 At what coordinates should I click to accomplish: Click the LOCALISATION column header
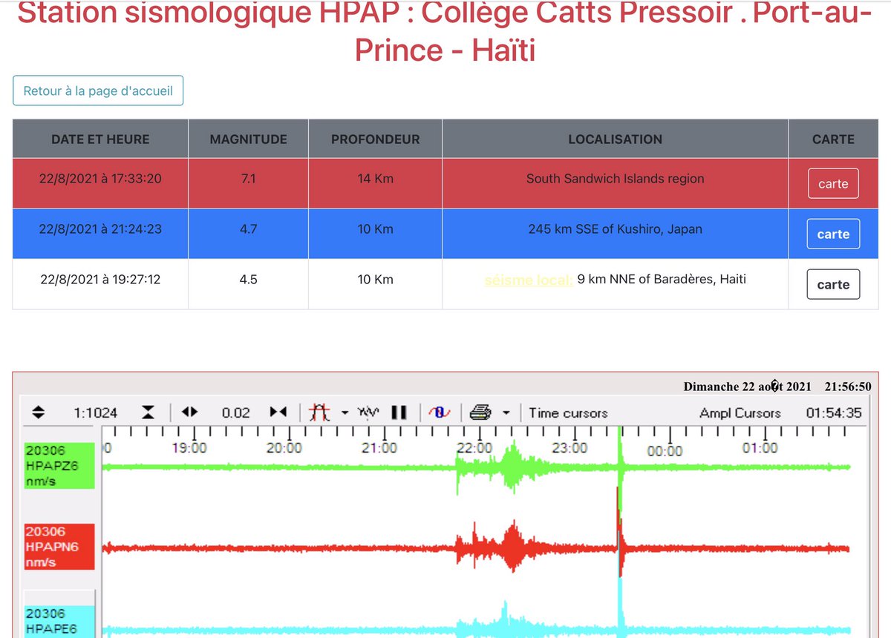pos(615,139)
